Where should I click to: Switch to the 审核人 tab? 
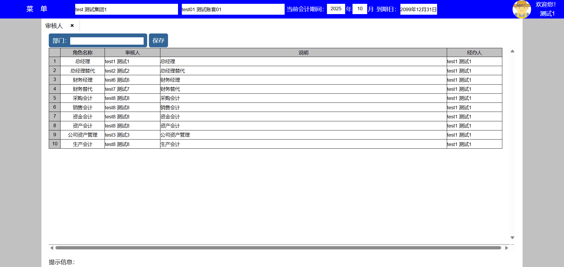click(54, 26)
